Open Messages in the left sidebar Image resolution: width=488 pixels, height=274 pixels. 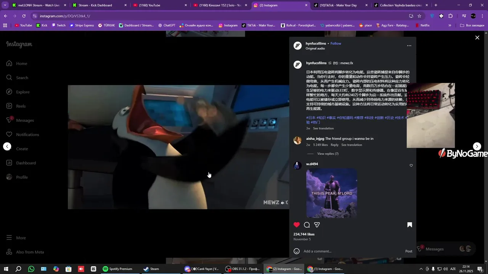[x=20, y=120]
